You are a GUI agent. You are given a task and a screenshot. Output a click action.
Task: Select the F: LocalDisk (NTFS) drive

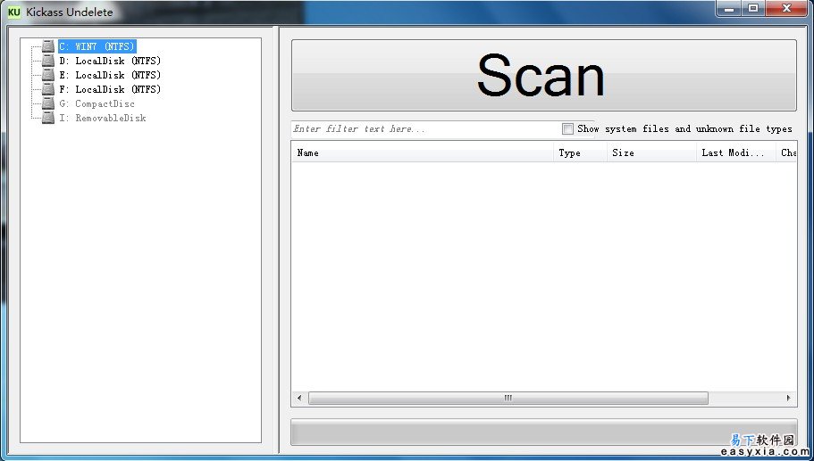tap(110, 89)
